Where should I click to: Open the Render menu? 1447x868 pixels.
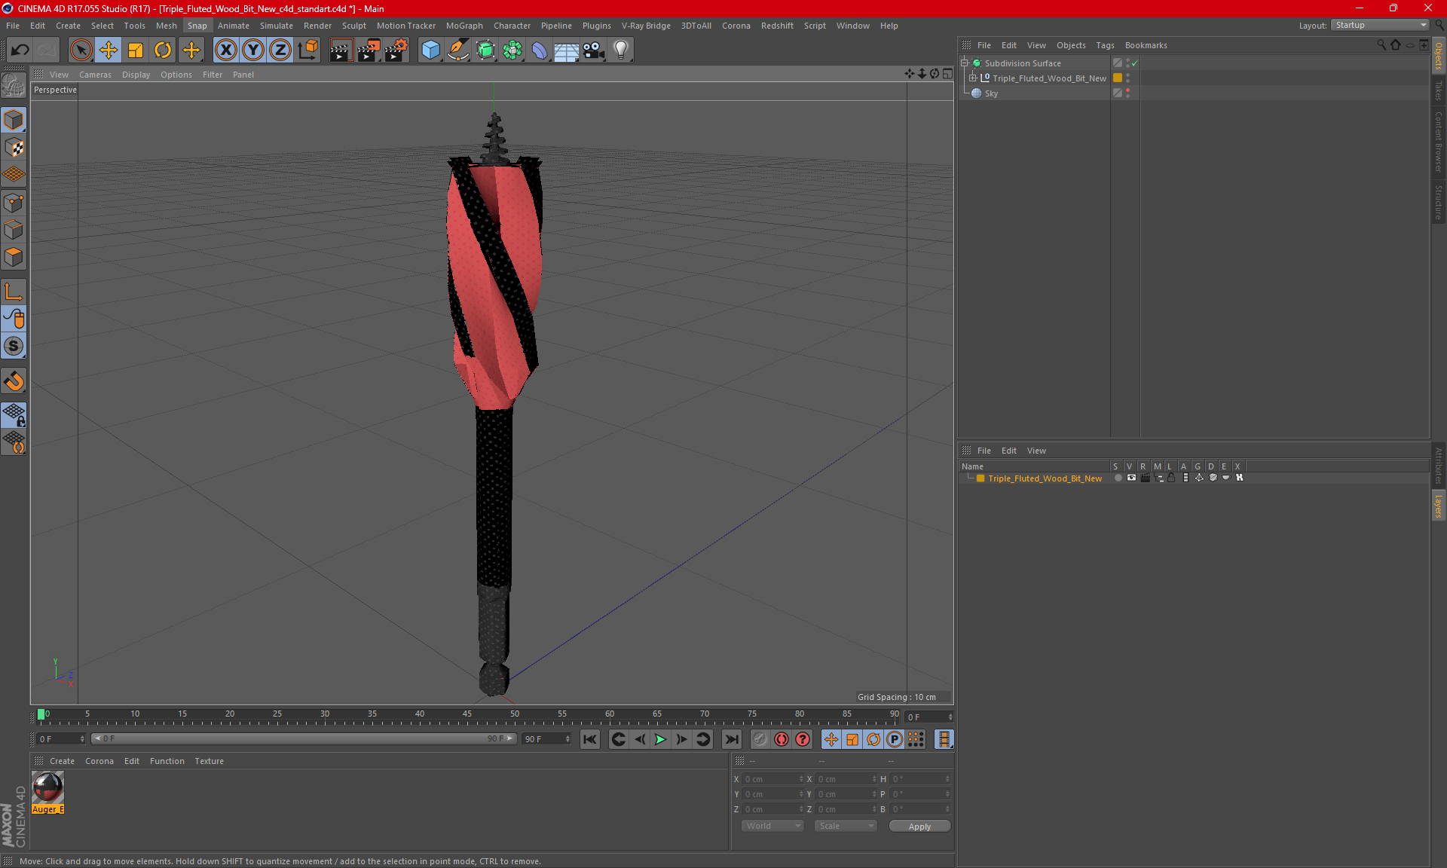[317, 26]
